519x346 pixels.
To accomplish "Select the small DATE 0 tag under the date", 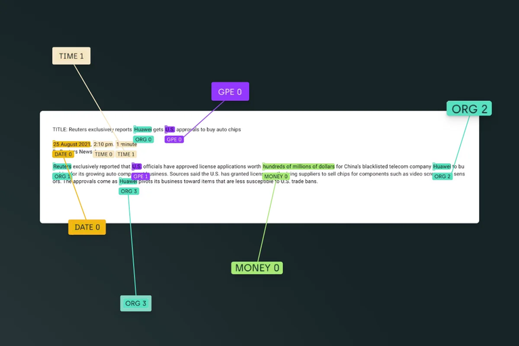I will (63, 154).
